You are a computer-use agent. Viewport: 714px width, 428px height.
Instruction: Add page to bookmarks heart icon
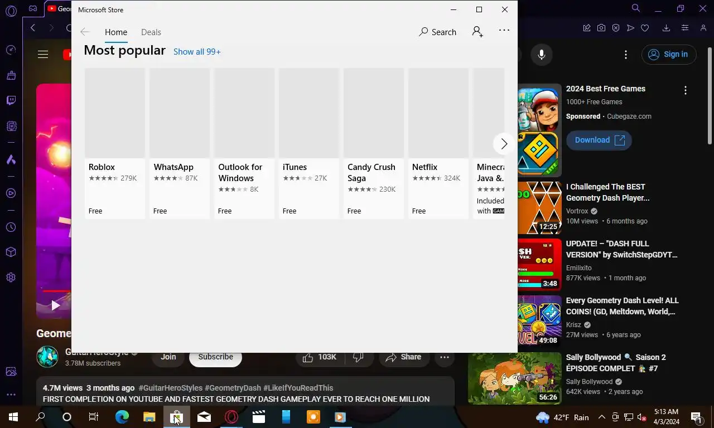(x=645, y=28)
